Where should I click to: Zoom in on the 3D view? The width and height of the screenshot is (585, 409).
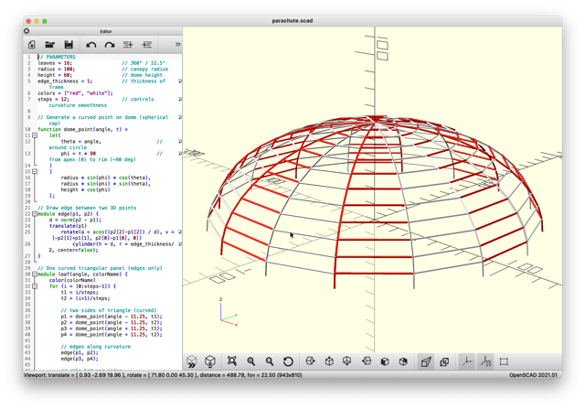point(251,361)
